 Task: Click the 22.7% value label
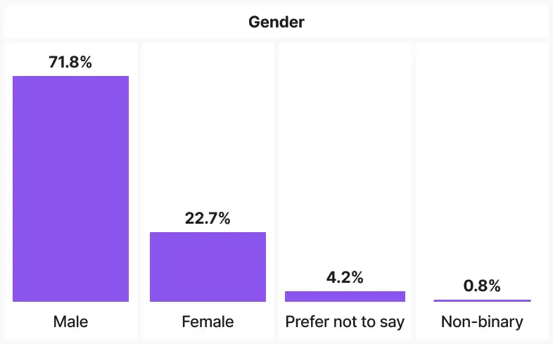click(208, 218)
